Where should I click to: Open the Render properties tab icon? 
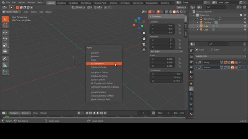pyautogui.click(x=191, y=57)
